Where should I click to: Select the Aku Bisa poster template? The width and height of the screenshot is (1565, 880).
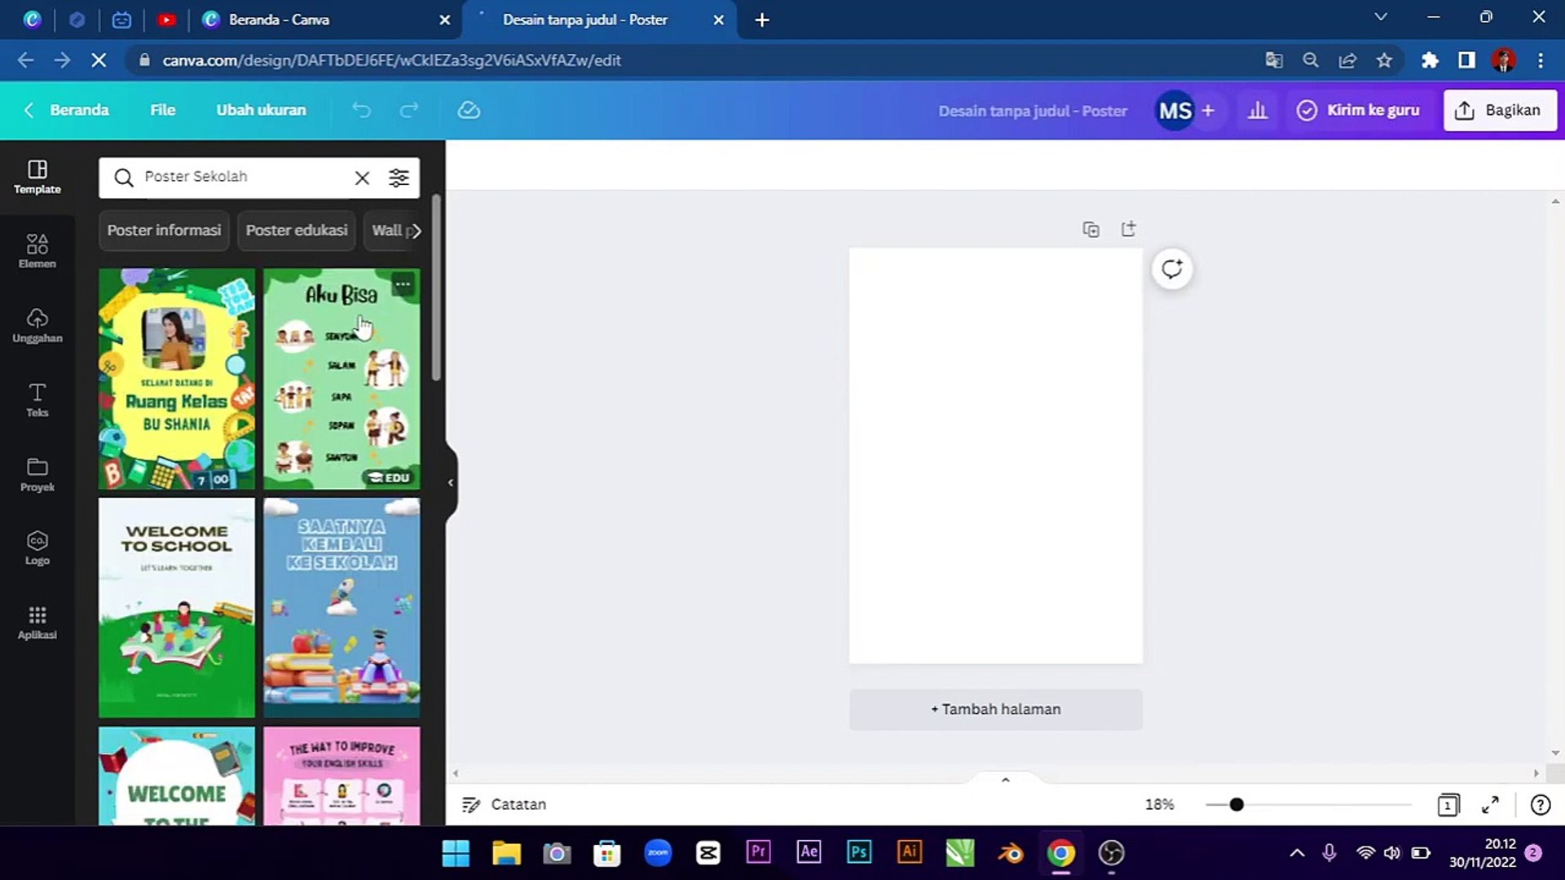[342, 379]
